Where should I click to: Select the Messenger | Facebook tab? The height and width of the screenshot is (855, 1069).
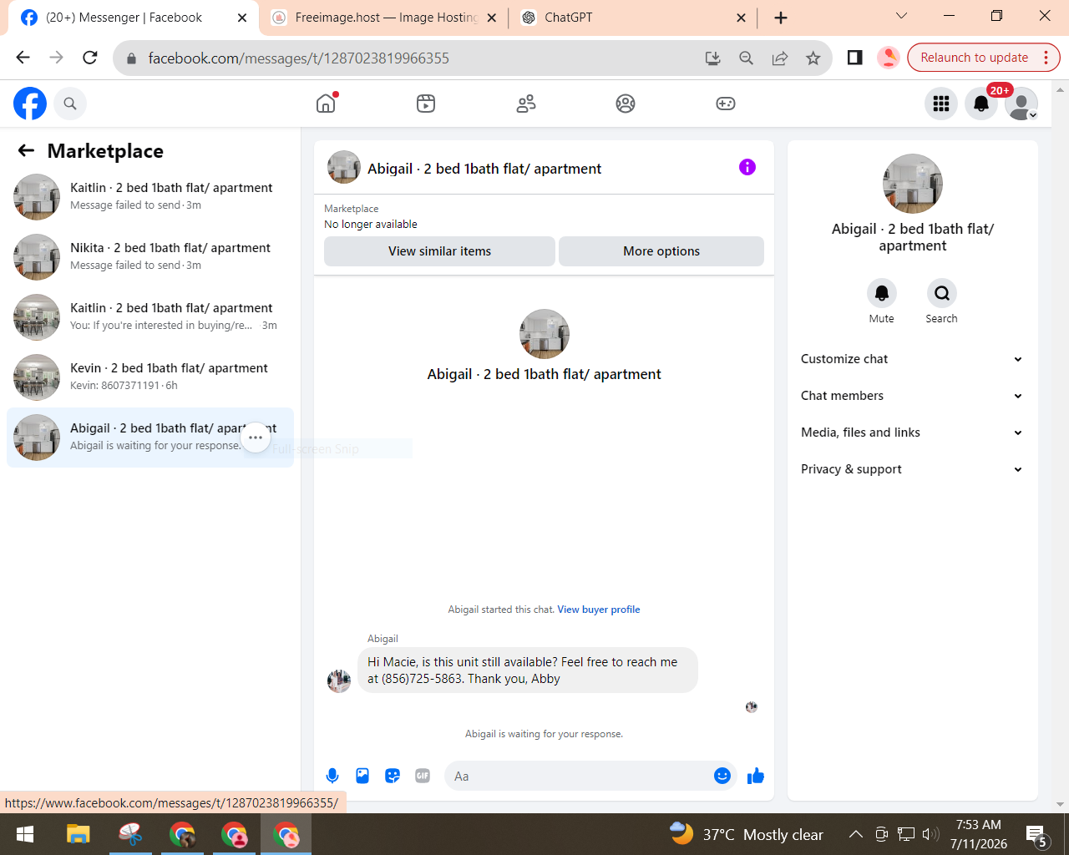point(134,18)
